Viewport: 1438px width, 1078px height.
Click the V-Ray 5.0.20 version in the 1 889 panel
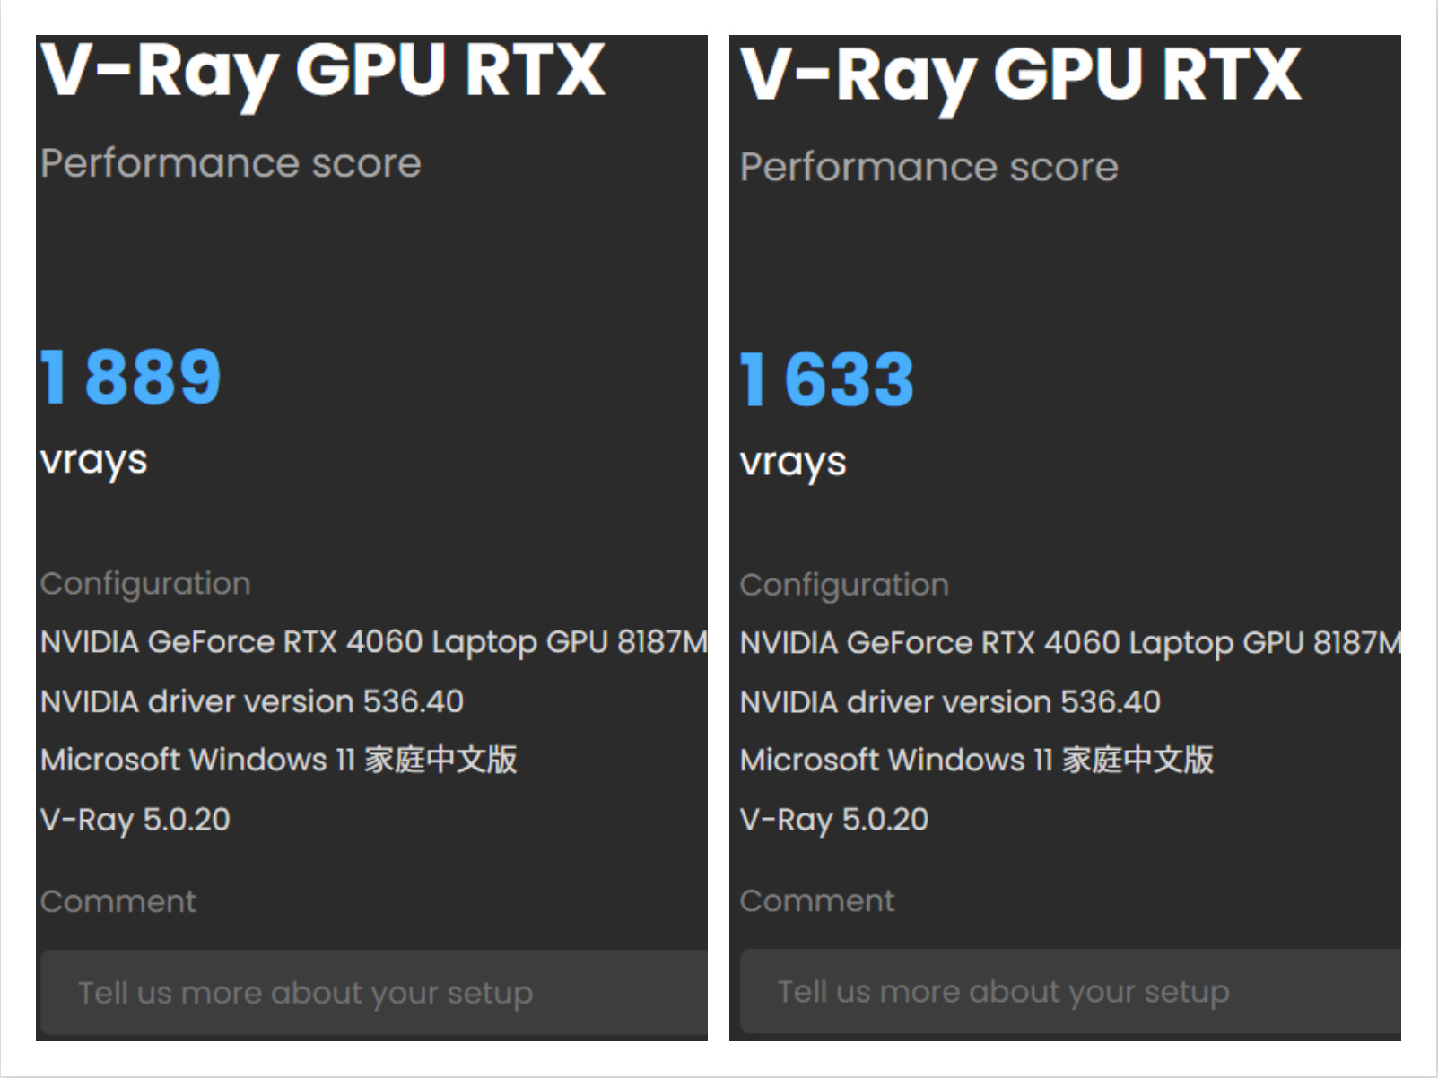coord(135,819)
